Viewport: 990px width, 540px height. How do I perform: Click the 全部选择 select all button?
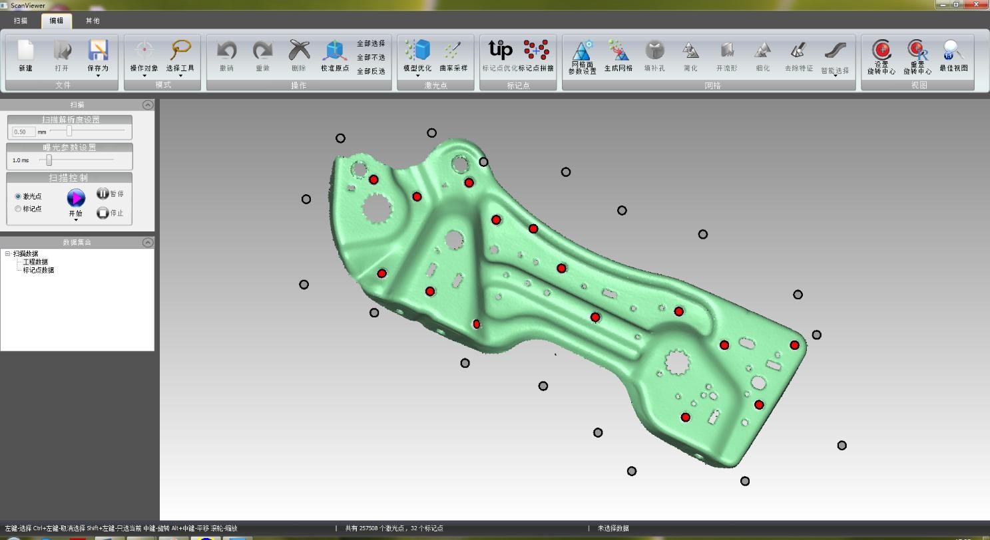371,43
